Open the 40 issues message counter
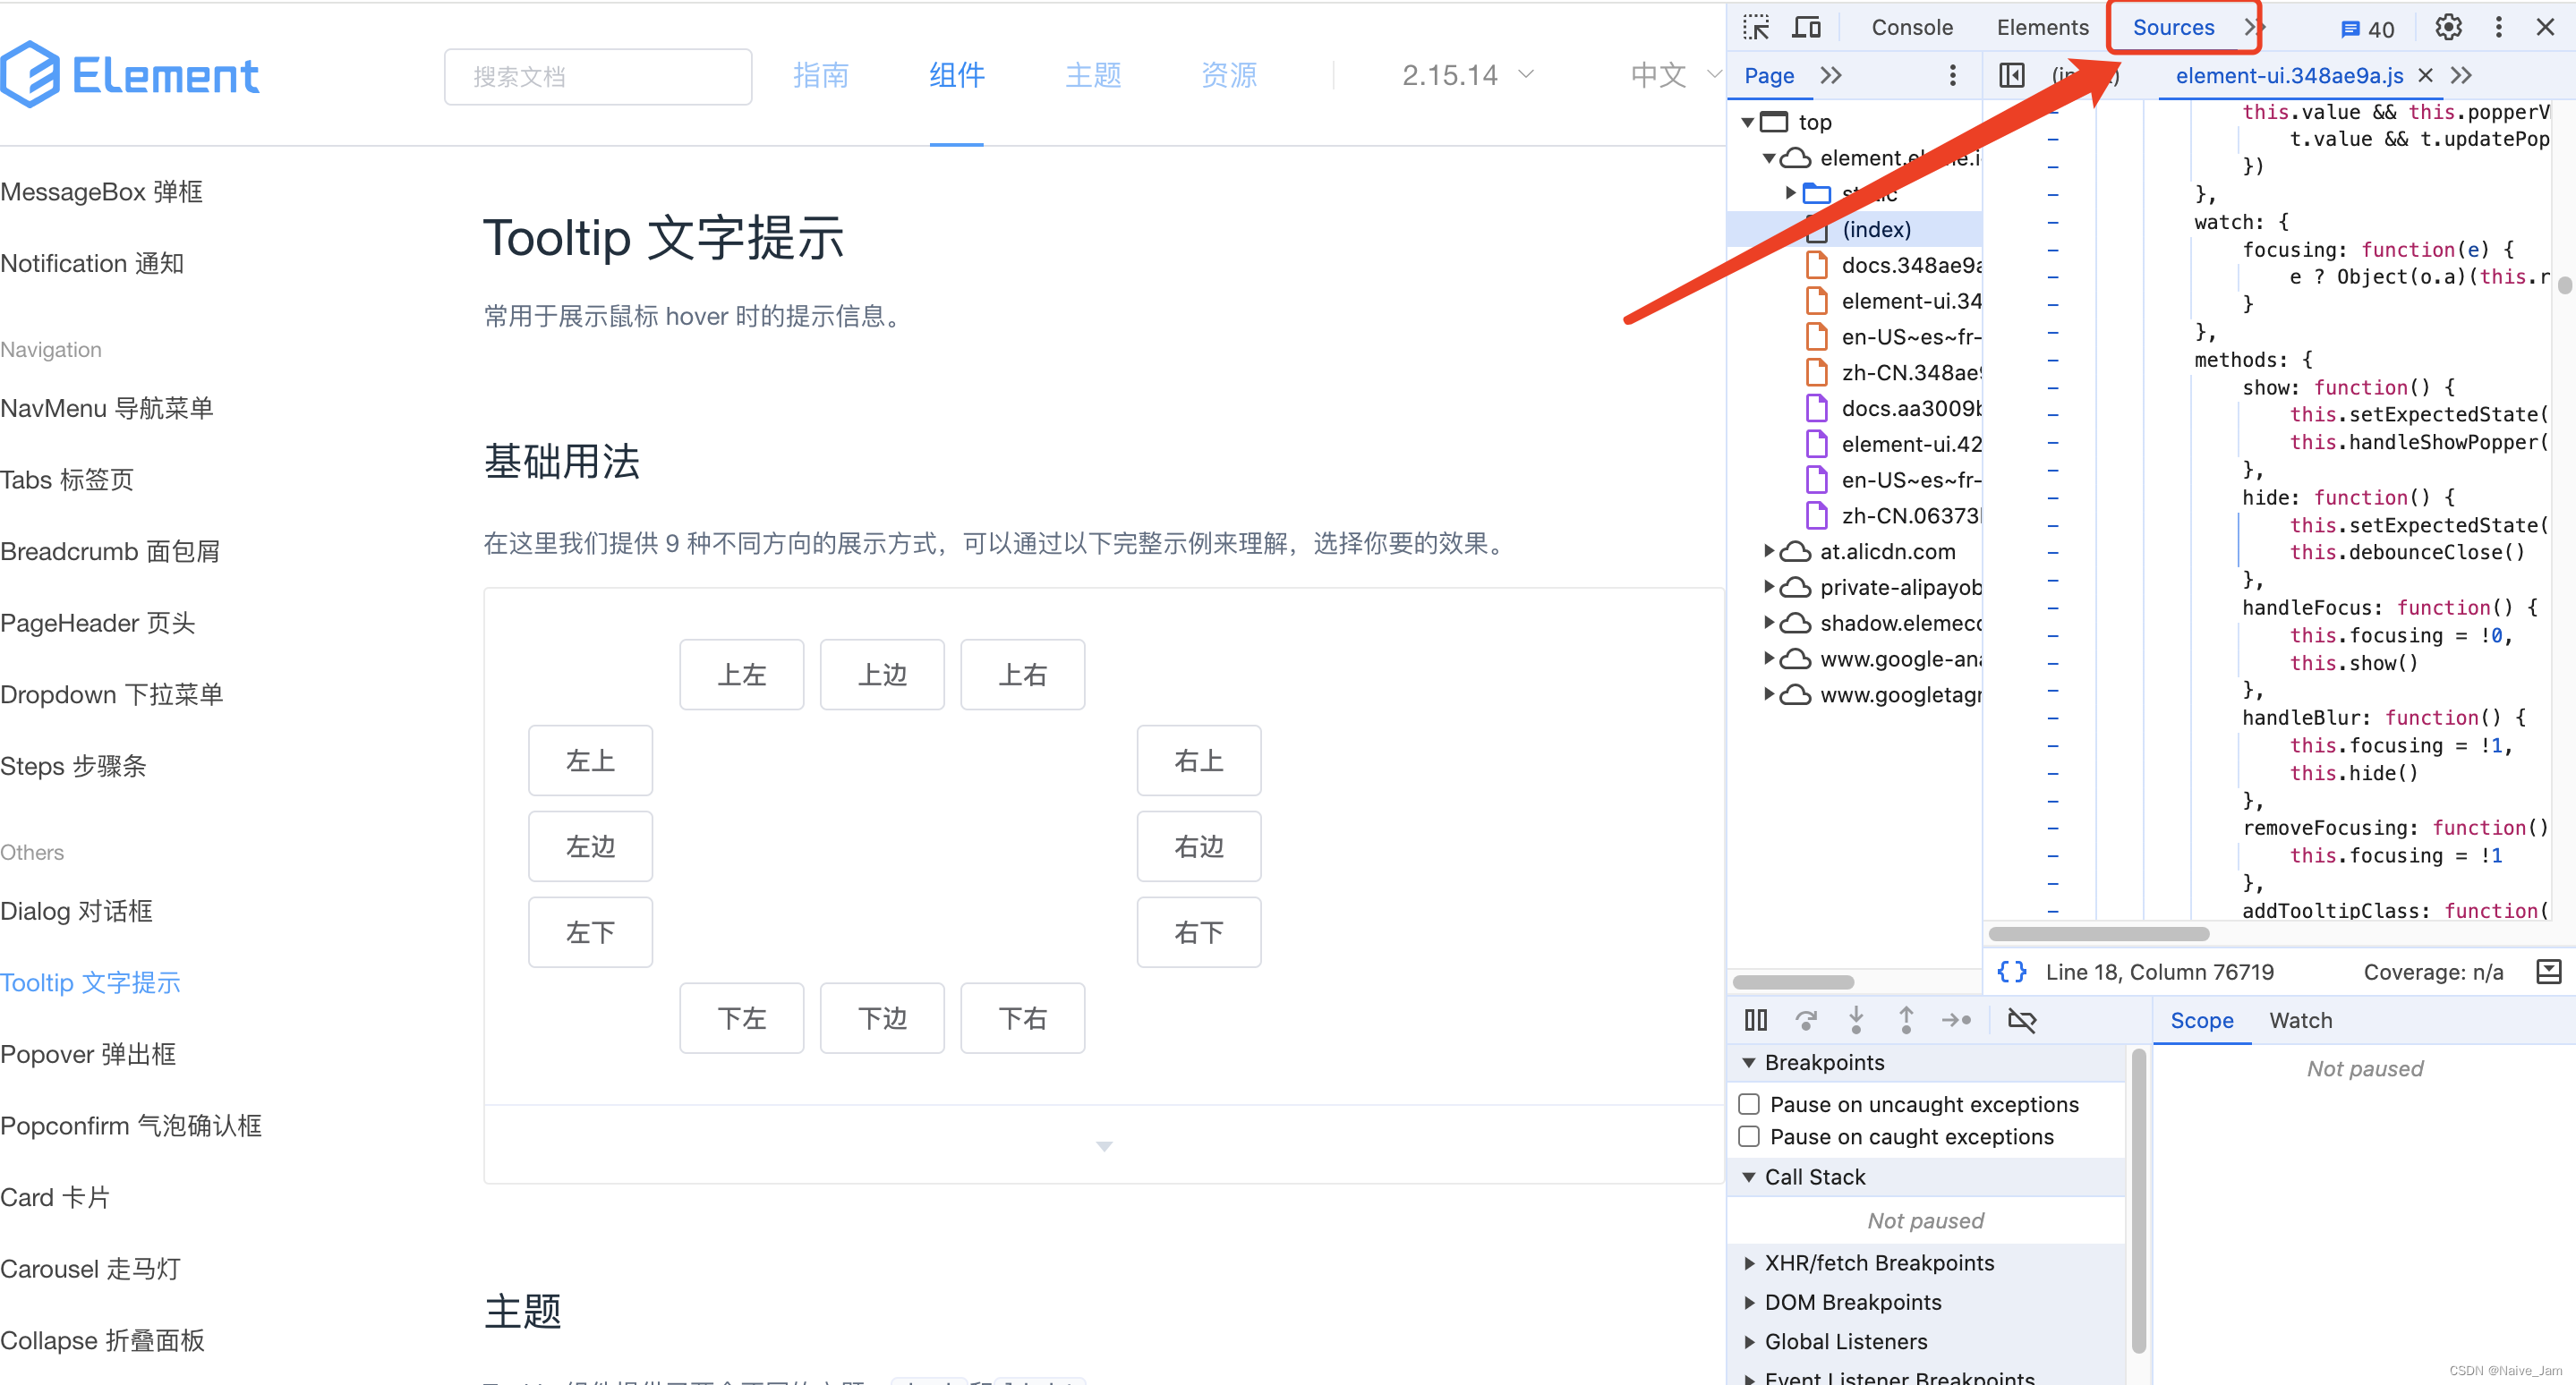Screen dimensions: 2576x1385 2368,29
